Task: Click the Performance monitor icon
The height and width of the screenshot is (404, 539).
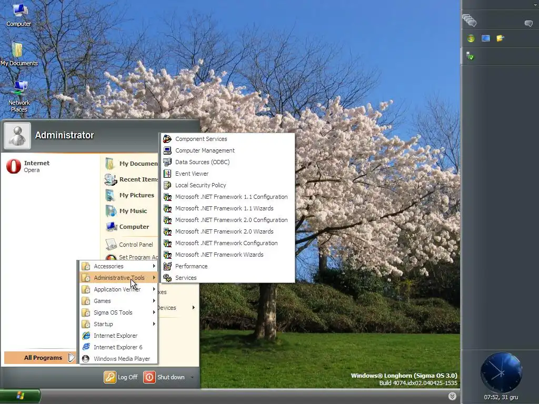Action: 167,266
